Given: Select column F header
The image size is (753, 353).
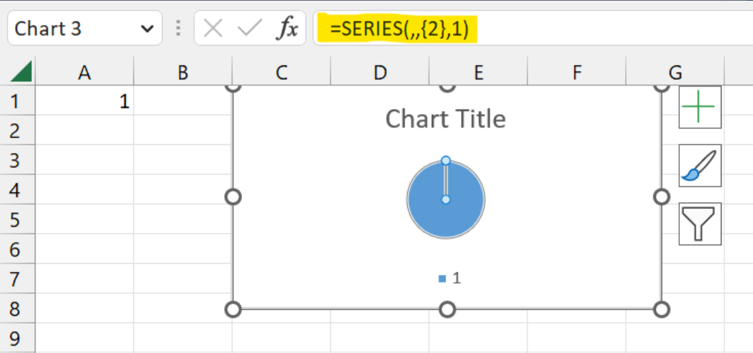Looking at the screenshot, I should (x=577, y=72).
